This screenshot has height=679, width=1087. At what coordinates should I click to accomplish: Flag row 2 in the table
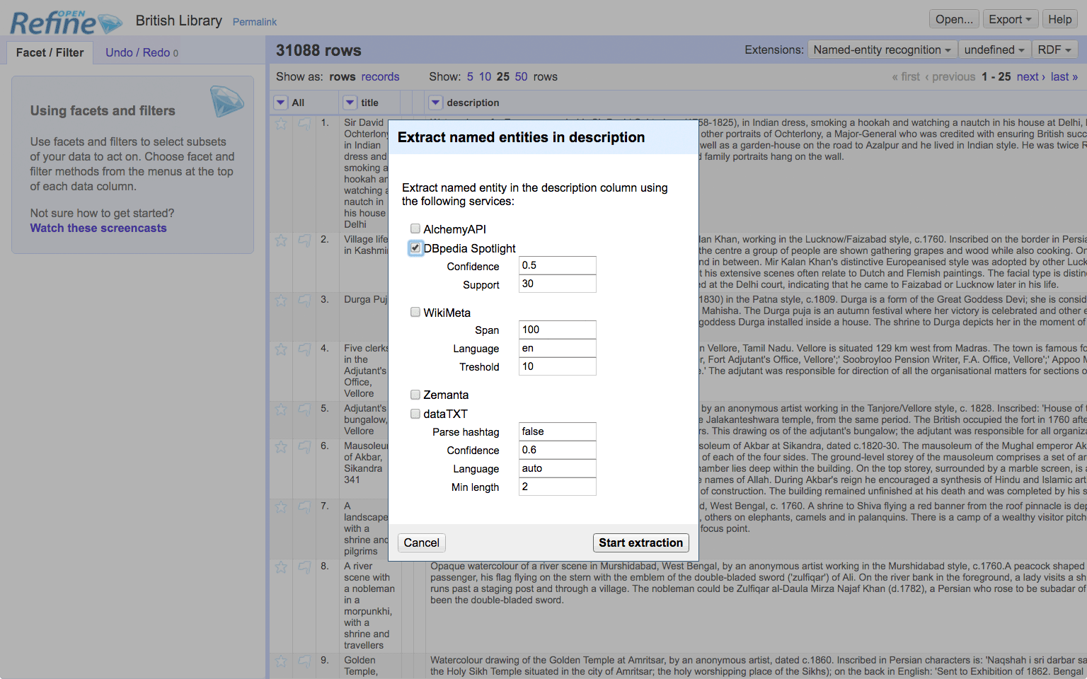click(x=304, y=240)
